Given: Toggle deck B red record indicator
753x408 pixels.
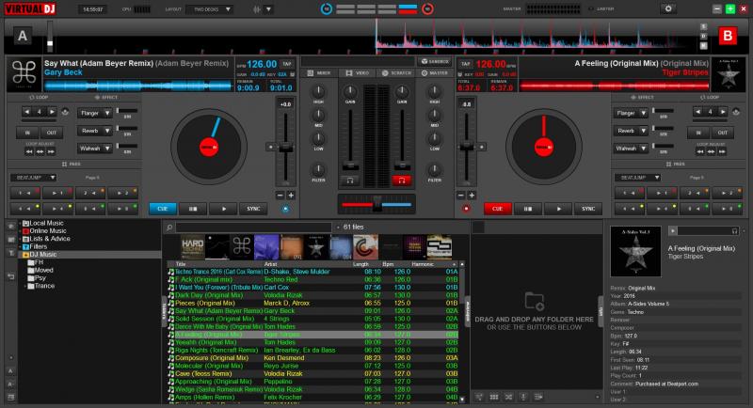Looking at the screenshot, I should (466, 209).
